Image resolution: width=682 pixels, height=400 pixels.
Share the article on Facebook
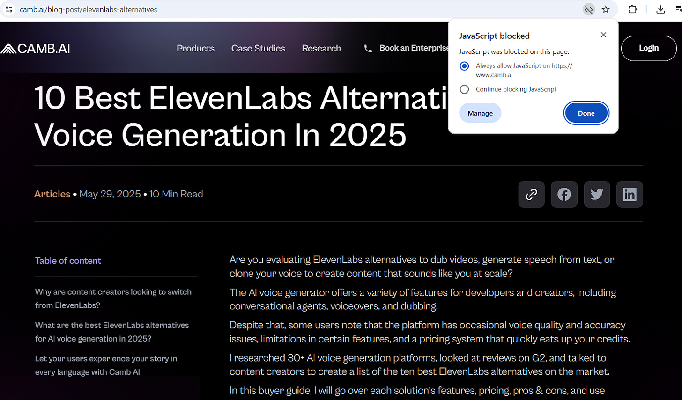564,194
